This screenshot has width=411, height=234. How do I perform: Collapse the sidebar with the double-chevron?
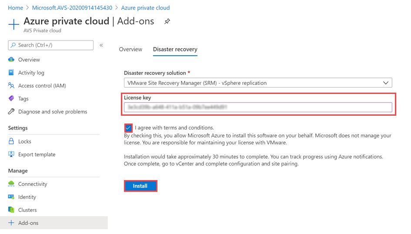click(x=101, y=45)
